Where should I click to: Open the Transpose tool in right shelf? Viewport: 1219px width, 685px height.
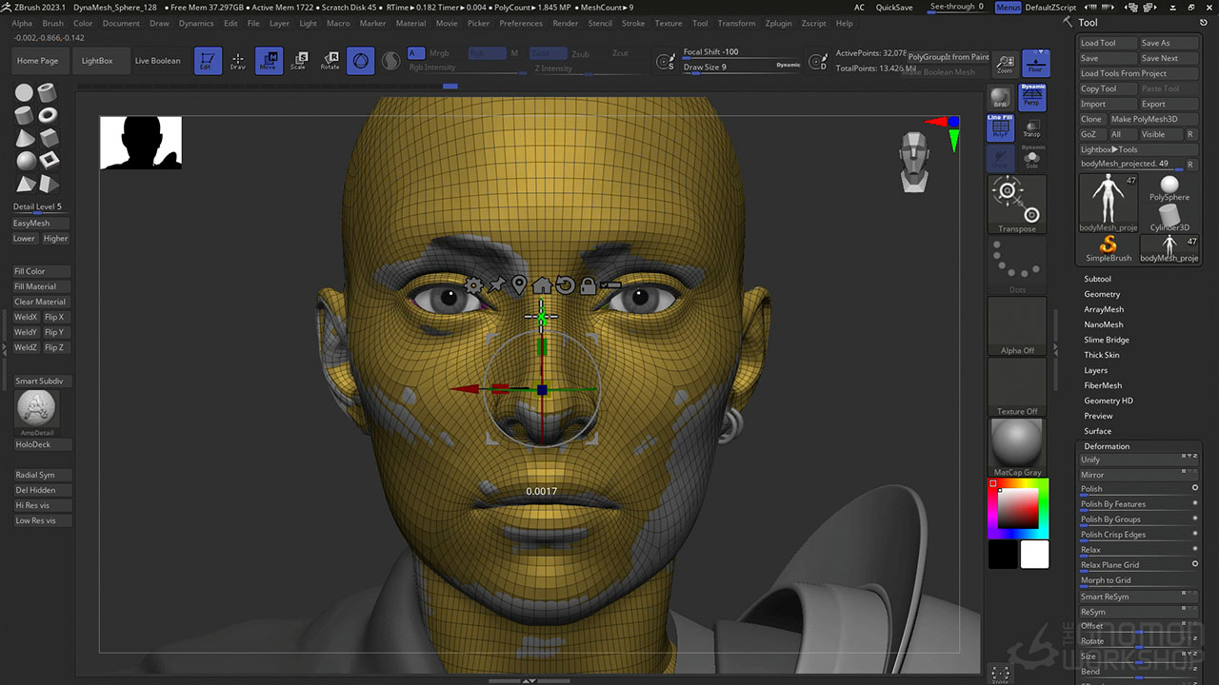click(1016, 203)
